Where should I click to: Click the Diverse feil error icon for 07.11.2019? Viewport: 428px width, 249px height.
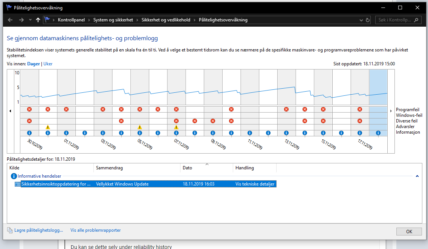(176, 121)
